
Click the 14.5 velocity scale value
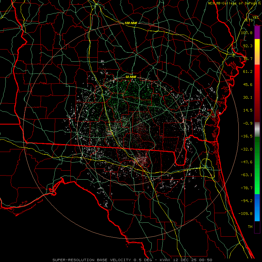point(248,110)
